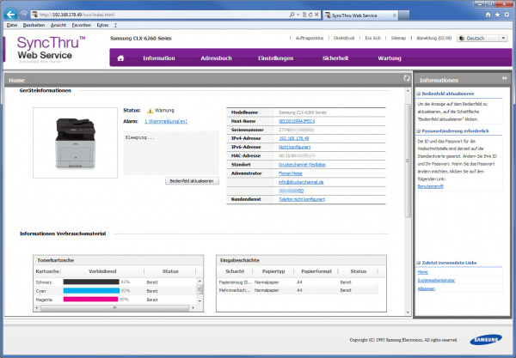Click the browser back arrow button
516x358 pixels.
coord(10,15)
